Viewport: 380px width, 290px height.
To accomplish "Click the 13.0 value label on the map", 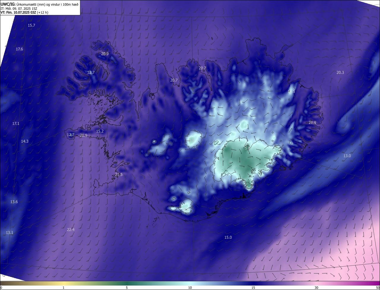I will tap(347, 156).
